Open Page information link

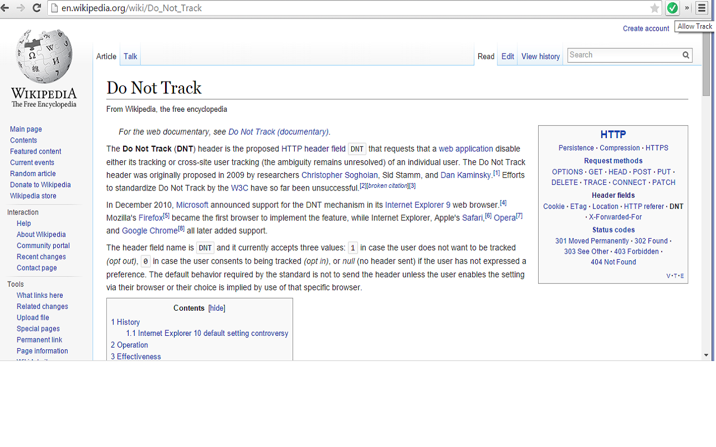(x=43, y=351)
